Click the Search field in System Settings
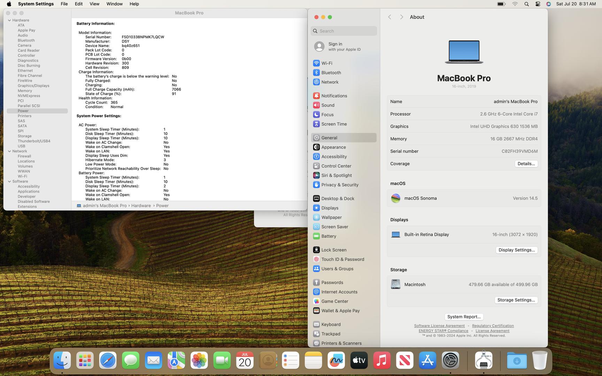The width and height of the screenshot is (602, 376). point(344,31)
